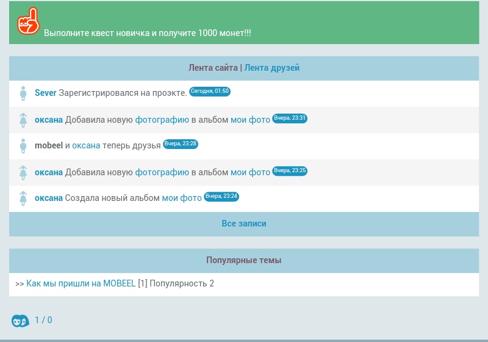Click the 1 / 0 online counter

pos(43,320)
